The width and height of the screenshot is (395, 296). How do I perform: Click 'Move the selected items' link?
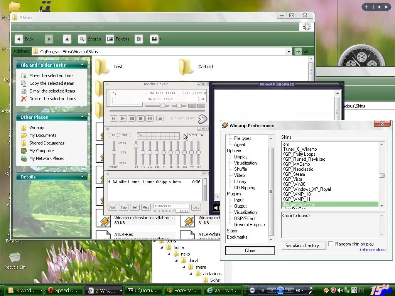click(x=52, y=76)
